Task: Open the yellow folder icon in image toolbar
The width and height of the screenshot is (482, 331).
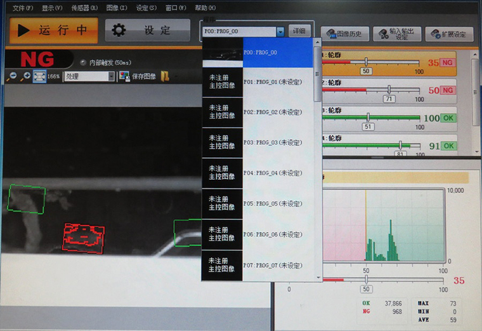Action: (165, 76)
